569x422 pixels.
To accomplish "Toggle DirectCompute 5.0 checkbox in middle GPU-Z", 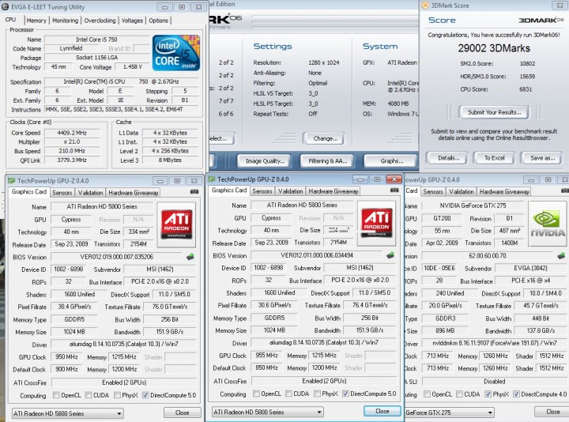I will (x=345, y=394).
